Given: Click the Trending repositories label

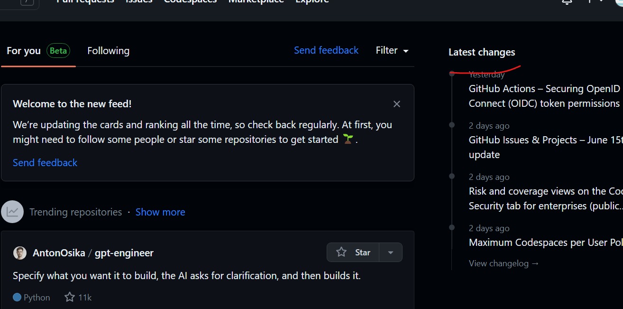Looking at the screenshot, I should 75,212.
